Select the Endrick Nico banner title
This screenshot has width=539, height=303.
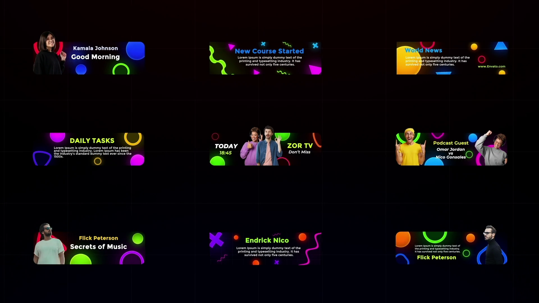(x=267, y=240)
